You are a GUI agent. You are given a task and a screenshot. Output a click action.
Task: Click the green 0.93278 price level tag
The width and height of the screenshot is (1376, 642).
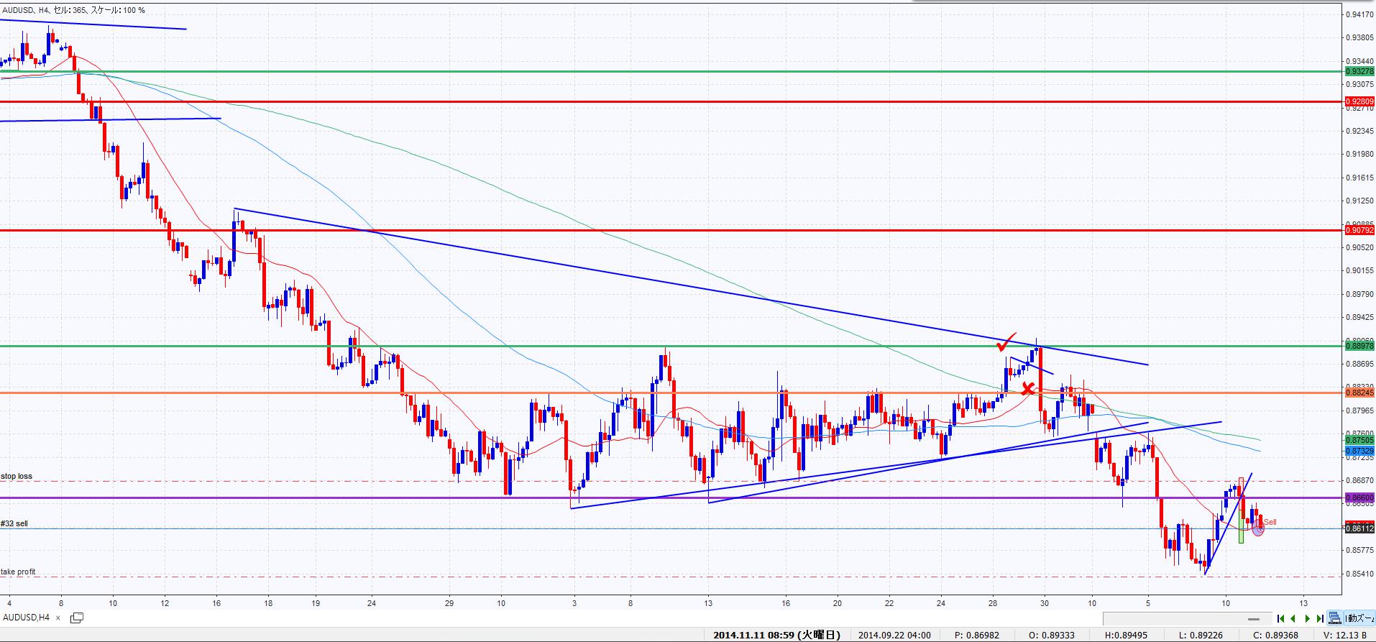[x=1359, y=71]
